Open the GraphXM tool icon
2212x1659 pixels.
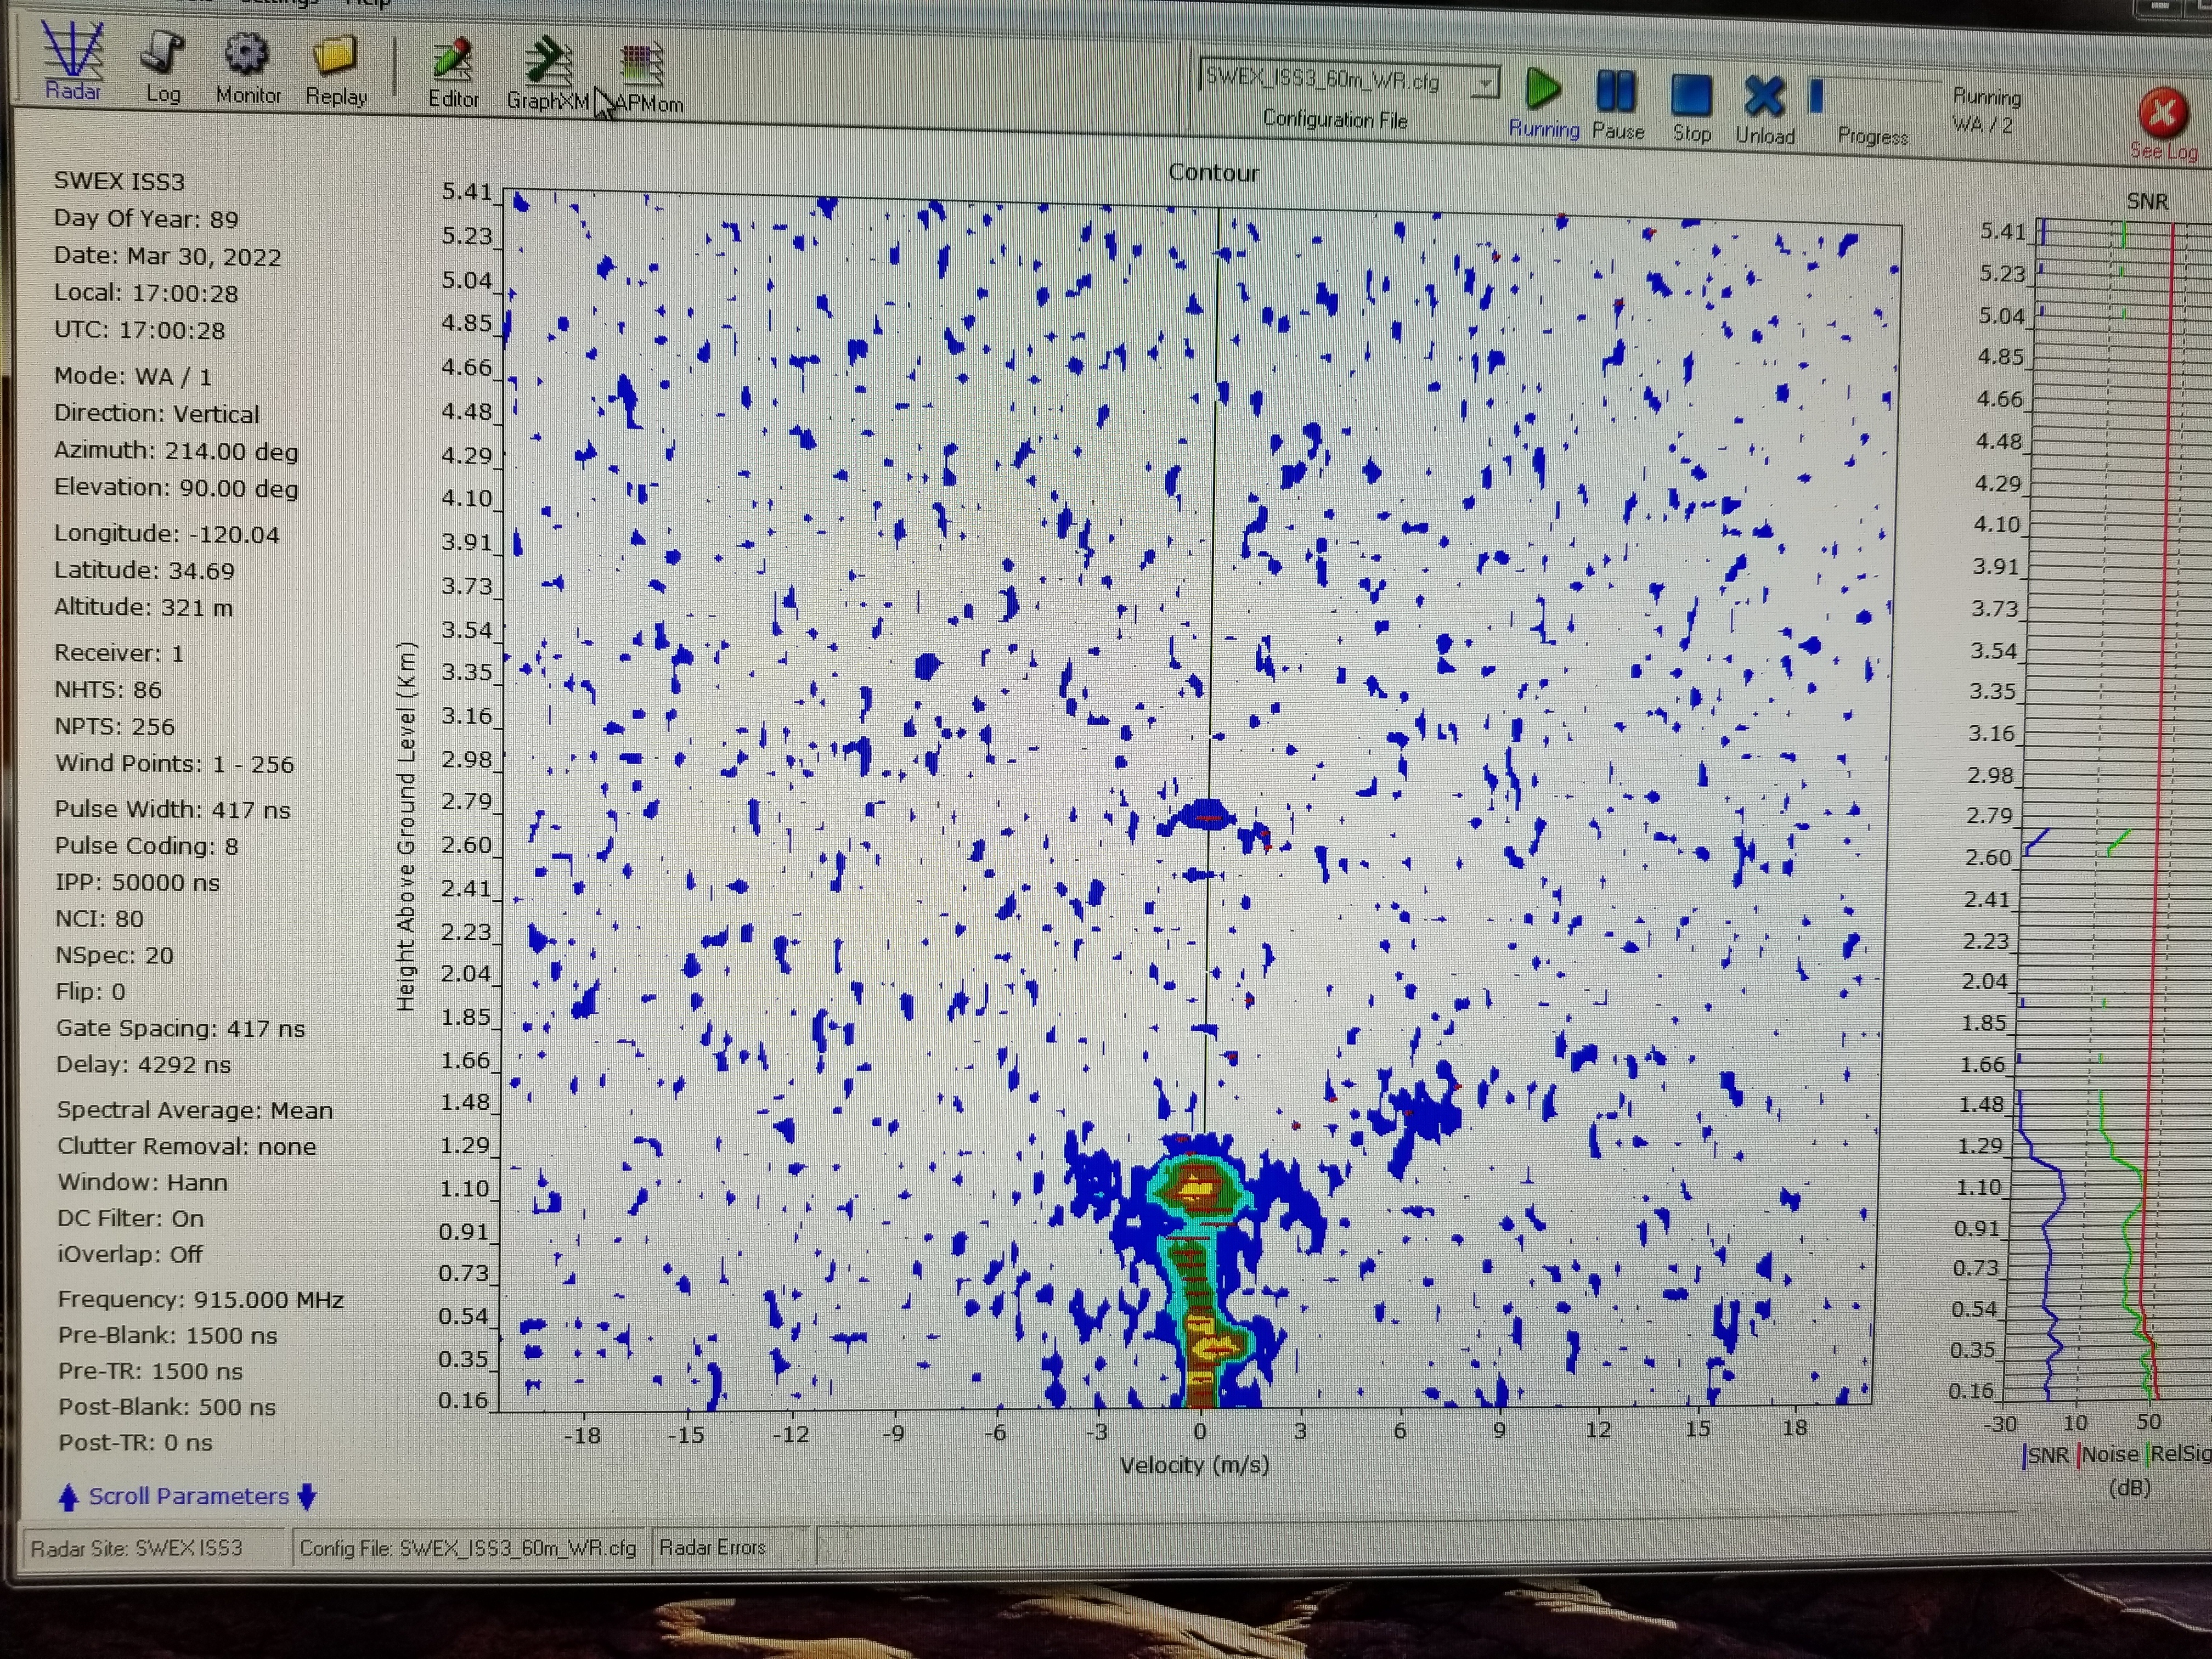548,62
